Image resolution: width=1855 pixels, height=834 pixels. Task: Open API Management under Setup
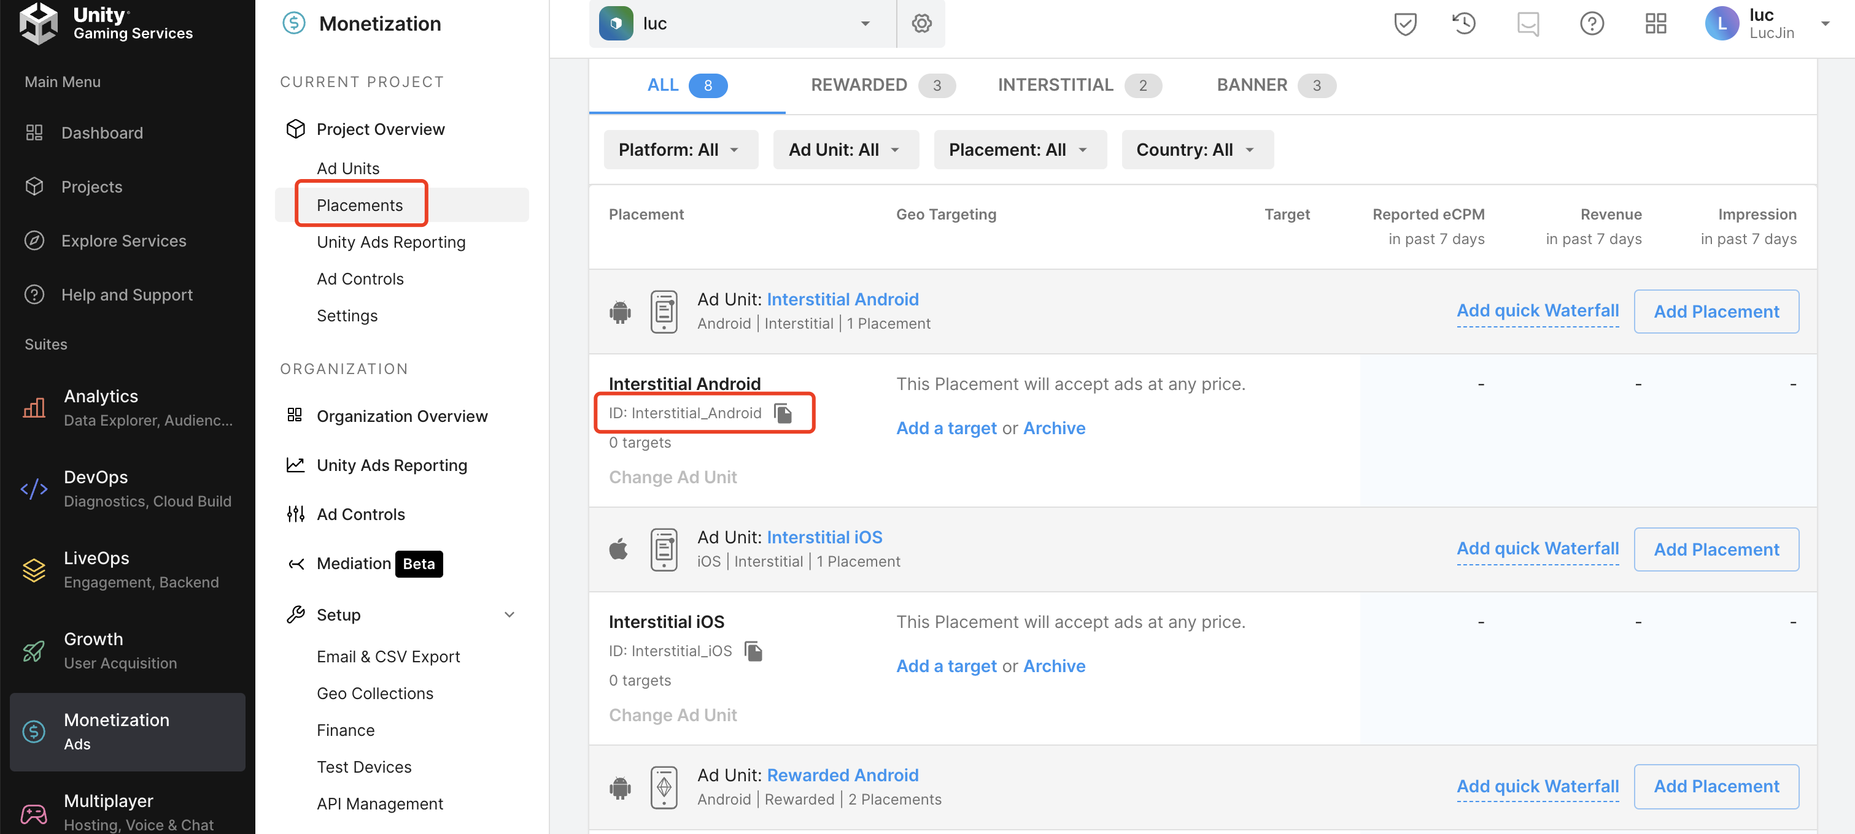pyautogui.click(x=379, y=803)
